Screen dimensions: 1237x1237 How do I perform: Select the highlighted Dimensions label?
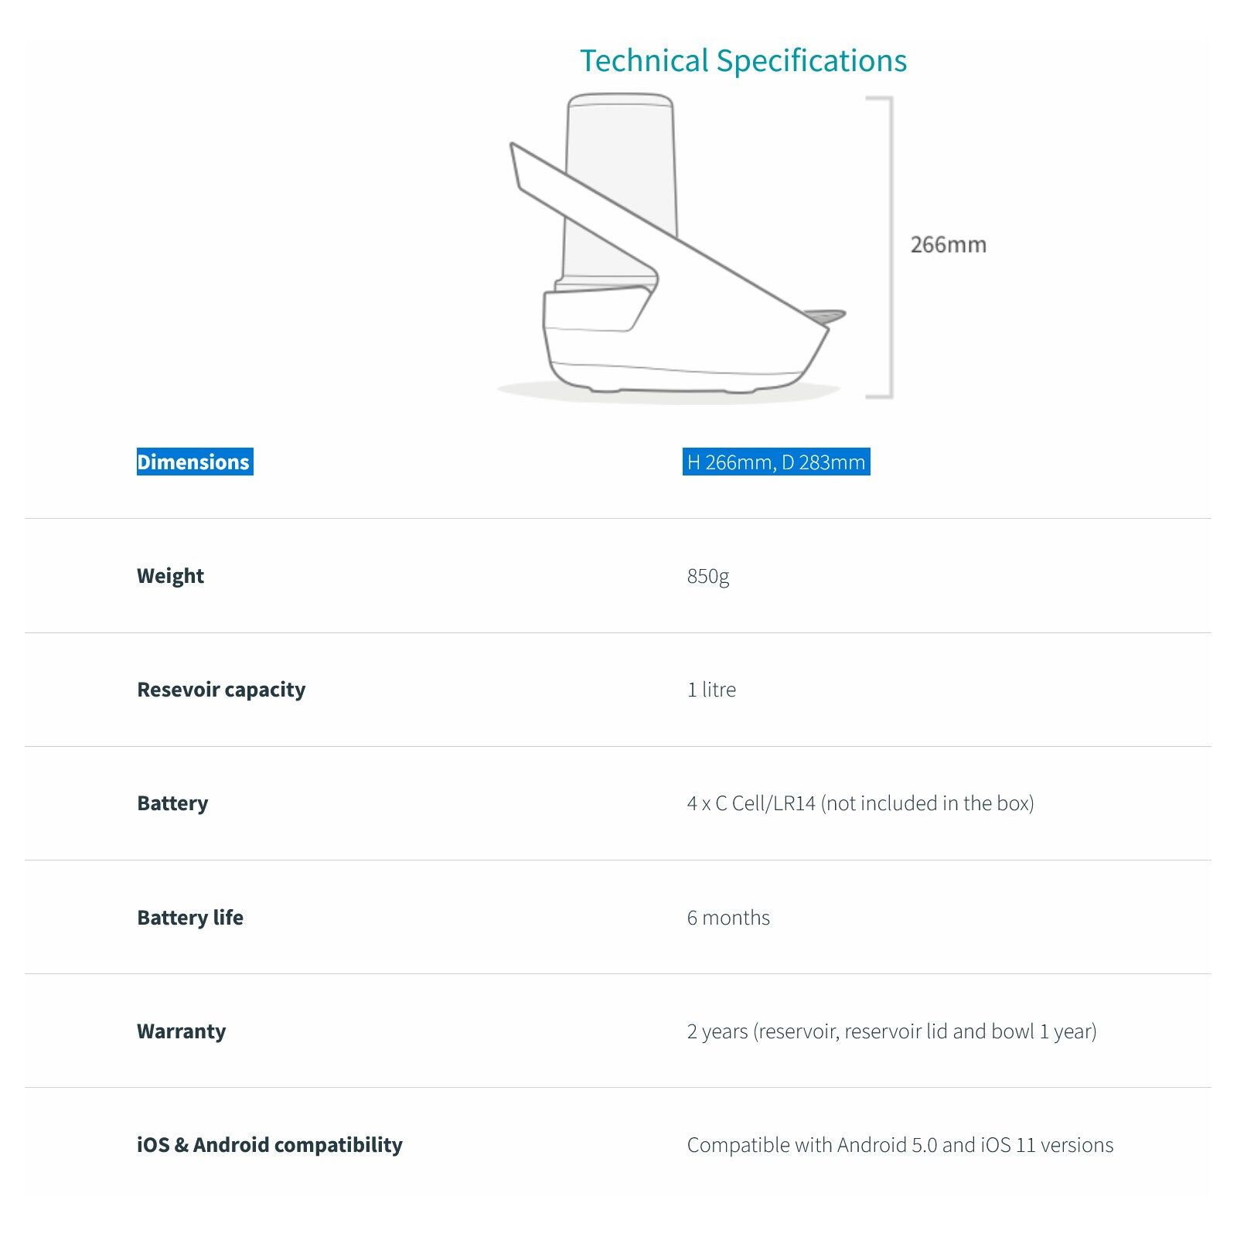pyautogui.click(x=194, y=462)
